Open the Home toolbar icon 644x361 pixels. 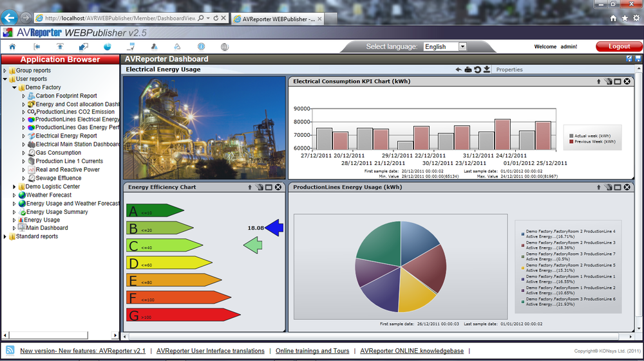[x=12, y=47]
